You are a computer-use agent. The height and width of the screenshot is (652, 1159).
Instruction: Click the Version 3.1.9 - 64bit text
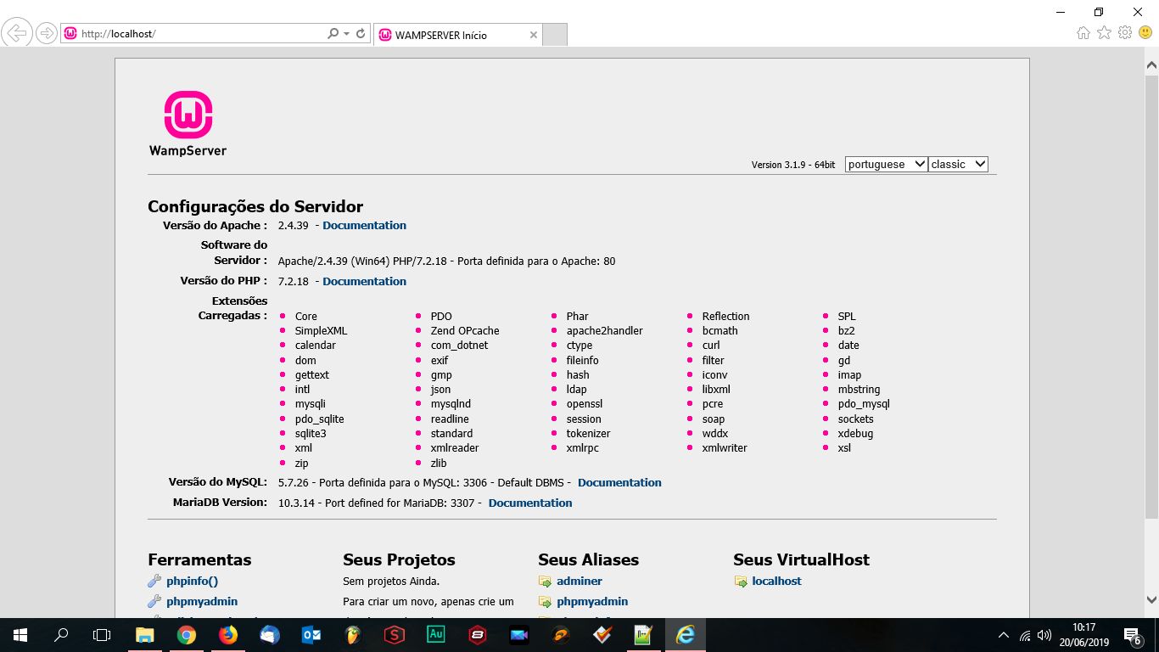point(793,165)
